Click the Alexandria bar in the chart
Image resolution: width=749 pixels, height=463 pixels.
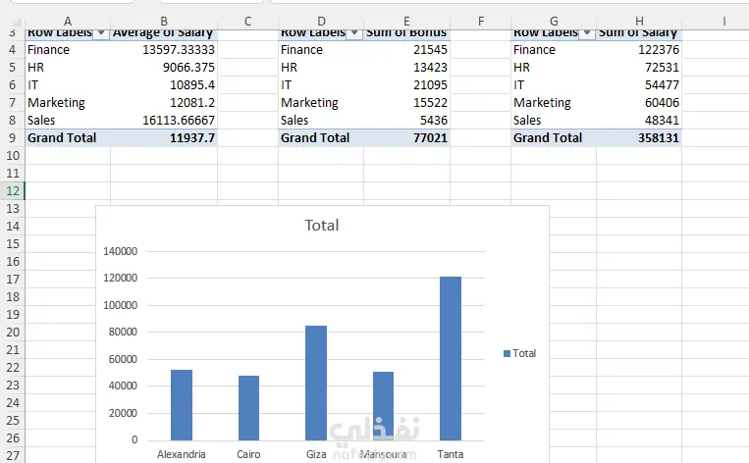pyautogui.click(x=182, y=405)
